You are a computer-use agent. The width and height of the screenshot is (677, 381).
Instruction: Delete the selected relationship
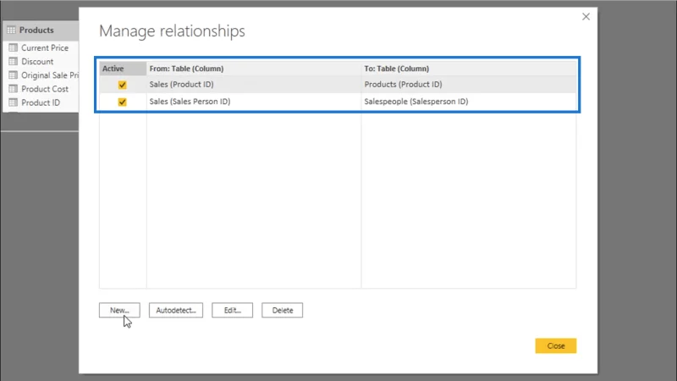pos(283,310)
